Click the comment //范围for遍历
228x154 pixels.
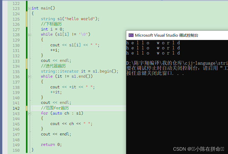55,108
